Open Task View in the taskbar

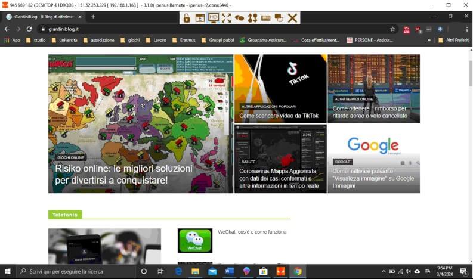161,271
